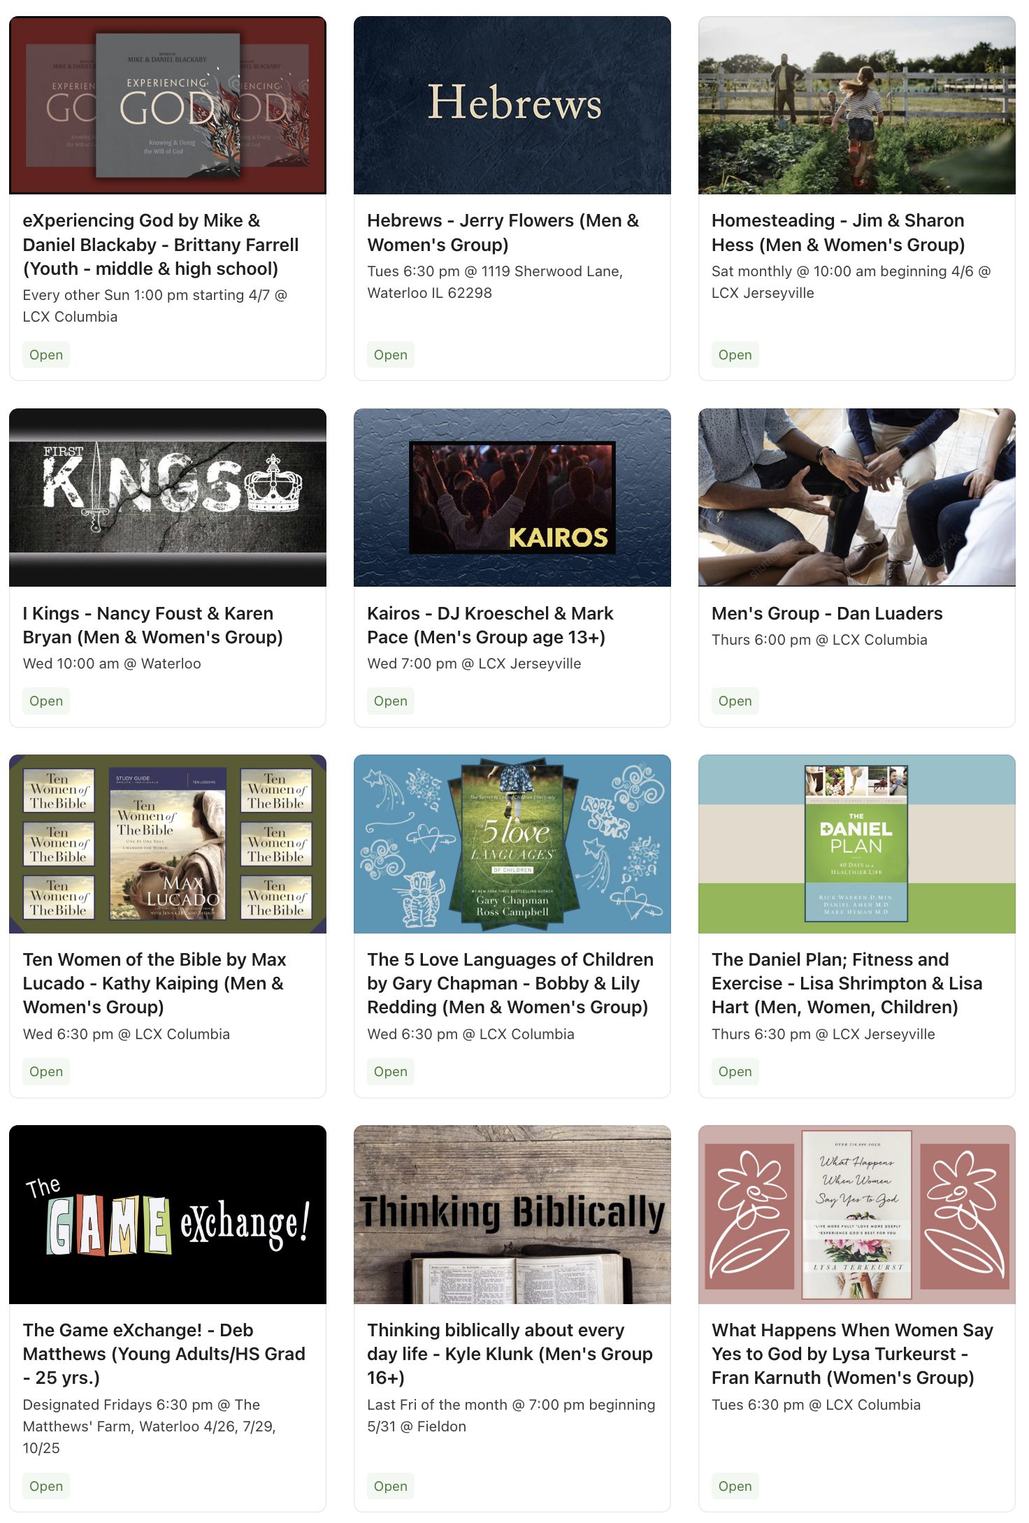Open Hebrews - Jerry Flowers group title
The image size is (1029, 1523).
[503, 233]
